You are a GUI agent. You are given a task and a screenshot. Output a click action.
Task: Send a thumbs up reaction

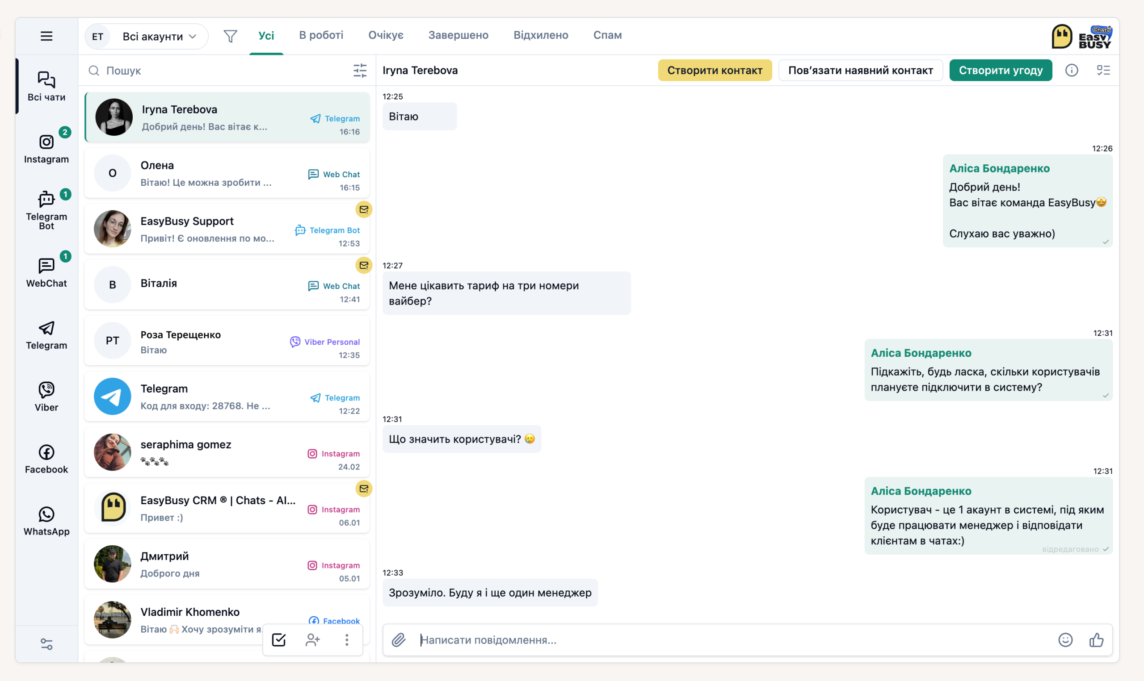[1096, 640]
